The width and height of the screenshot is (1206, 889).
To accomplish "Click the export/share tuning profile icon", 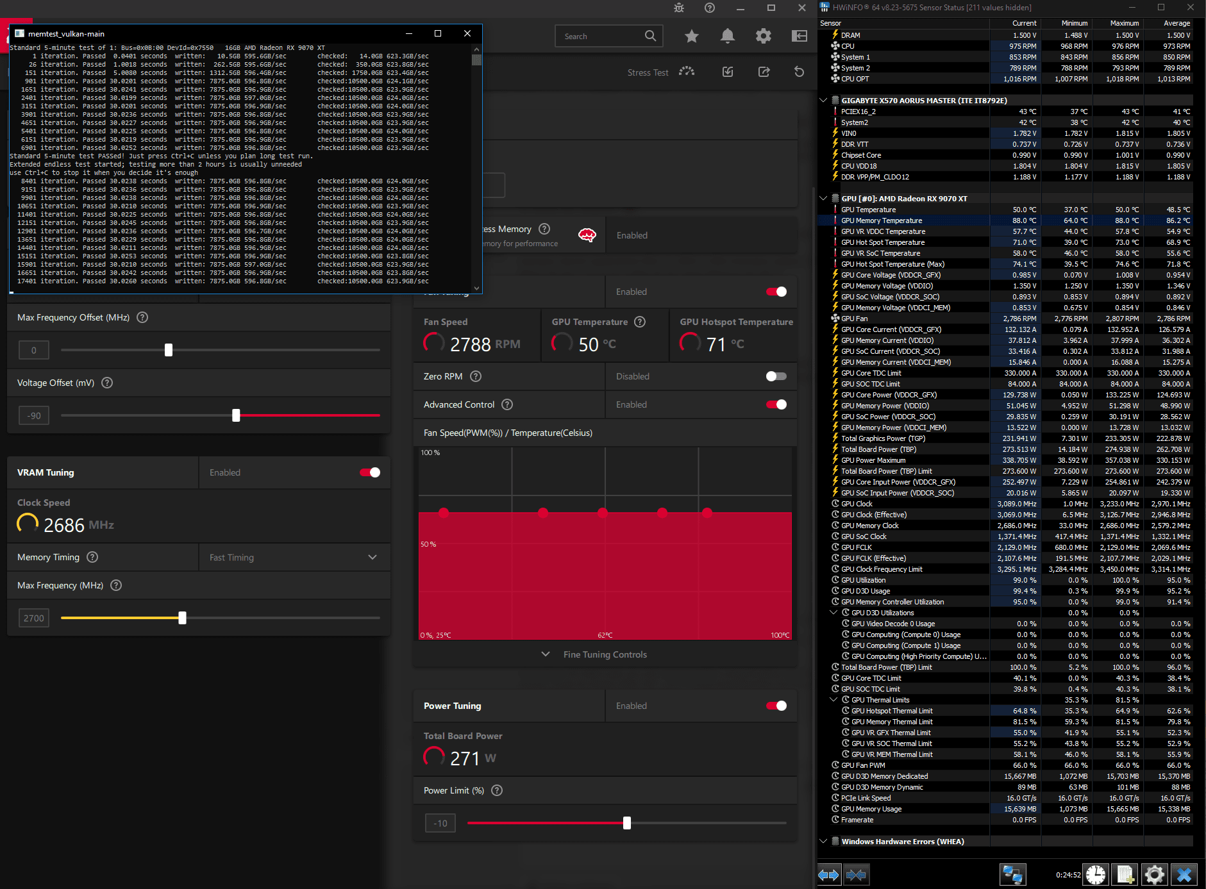I will click(x=764, y=72).
